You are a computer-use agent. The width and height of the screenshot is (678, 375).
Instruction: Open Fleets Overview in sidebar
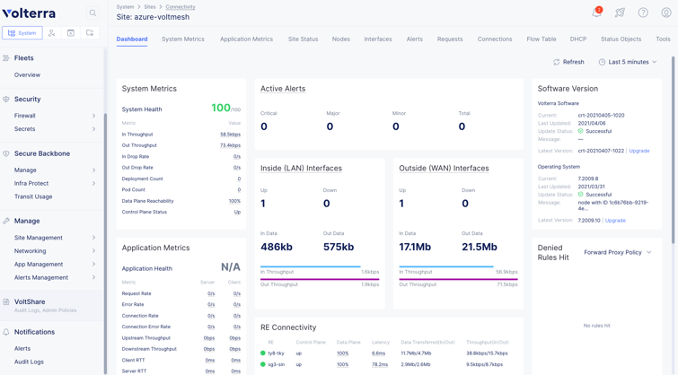[x=27, y=74]
